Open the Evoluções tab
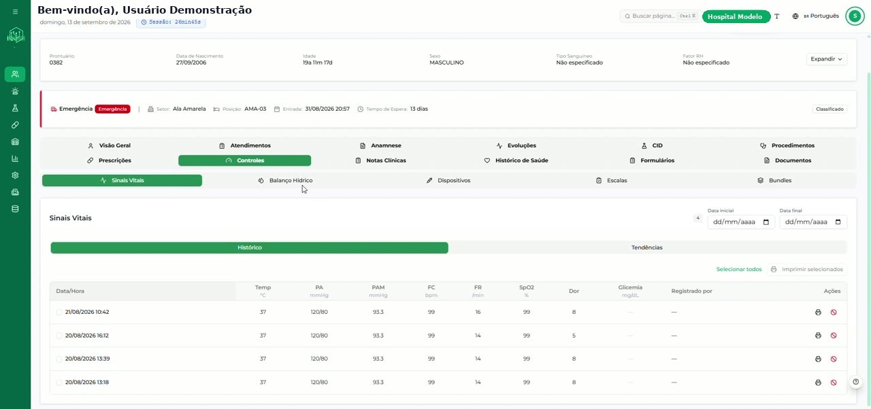Viewport: 871px width, 409px height. pos(516,145)
